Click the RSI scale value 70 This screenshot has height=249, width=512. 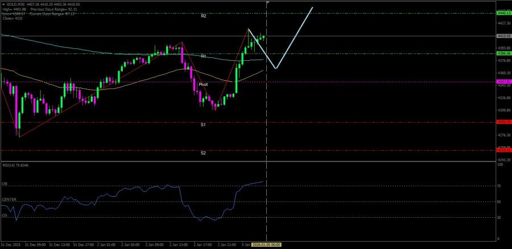point(498,186)
